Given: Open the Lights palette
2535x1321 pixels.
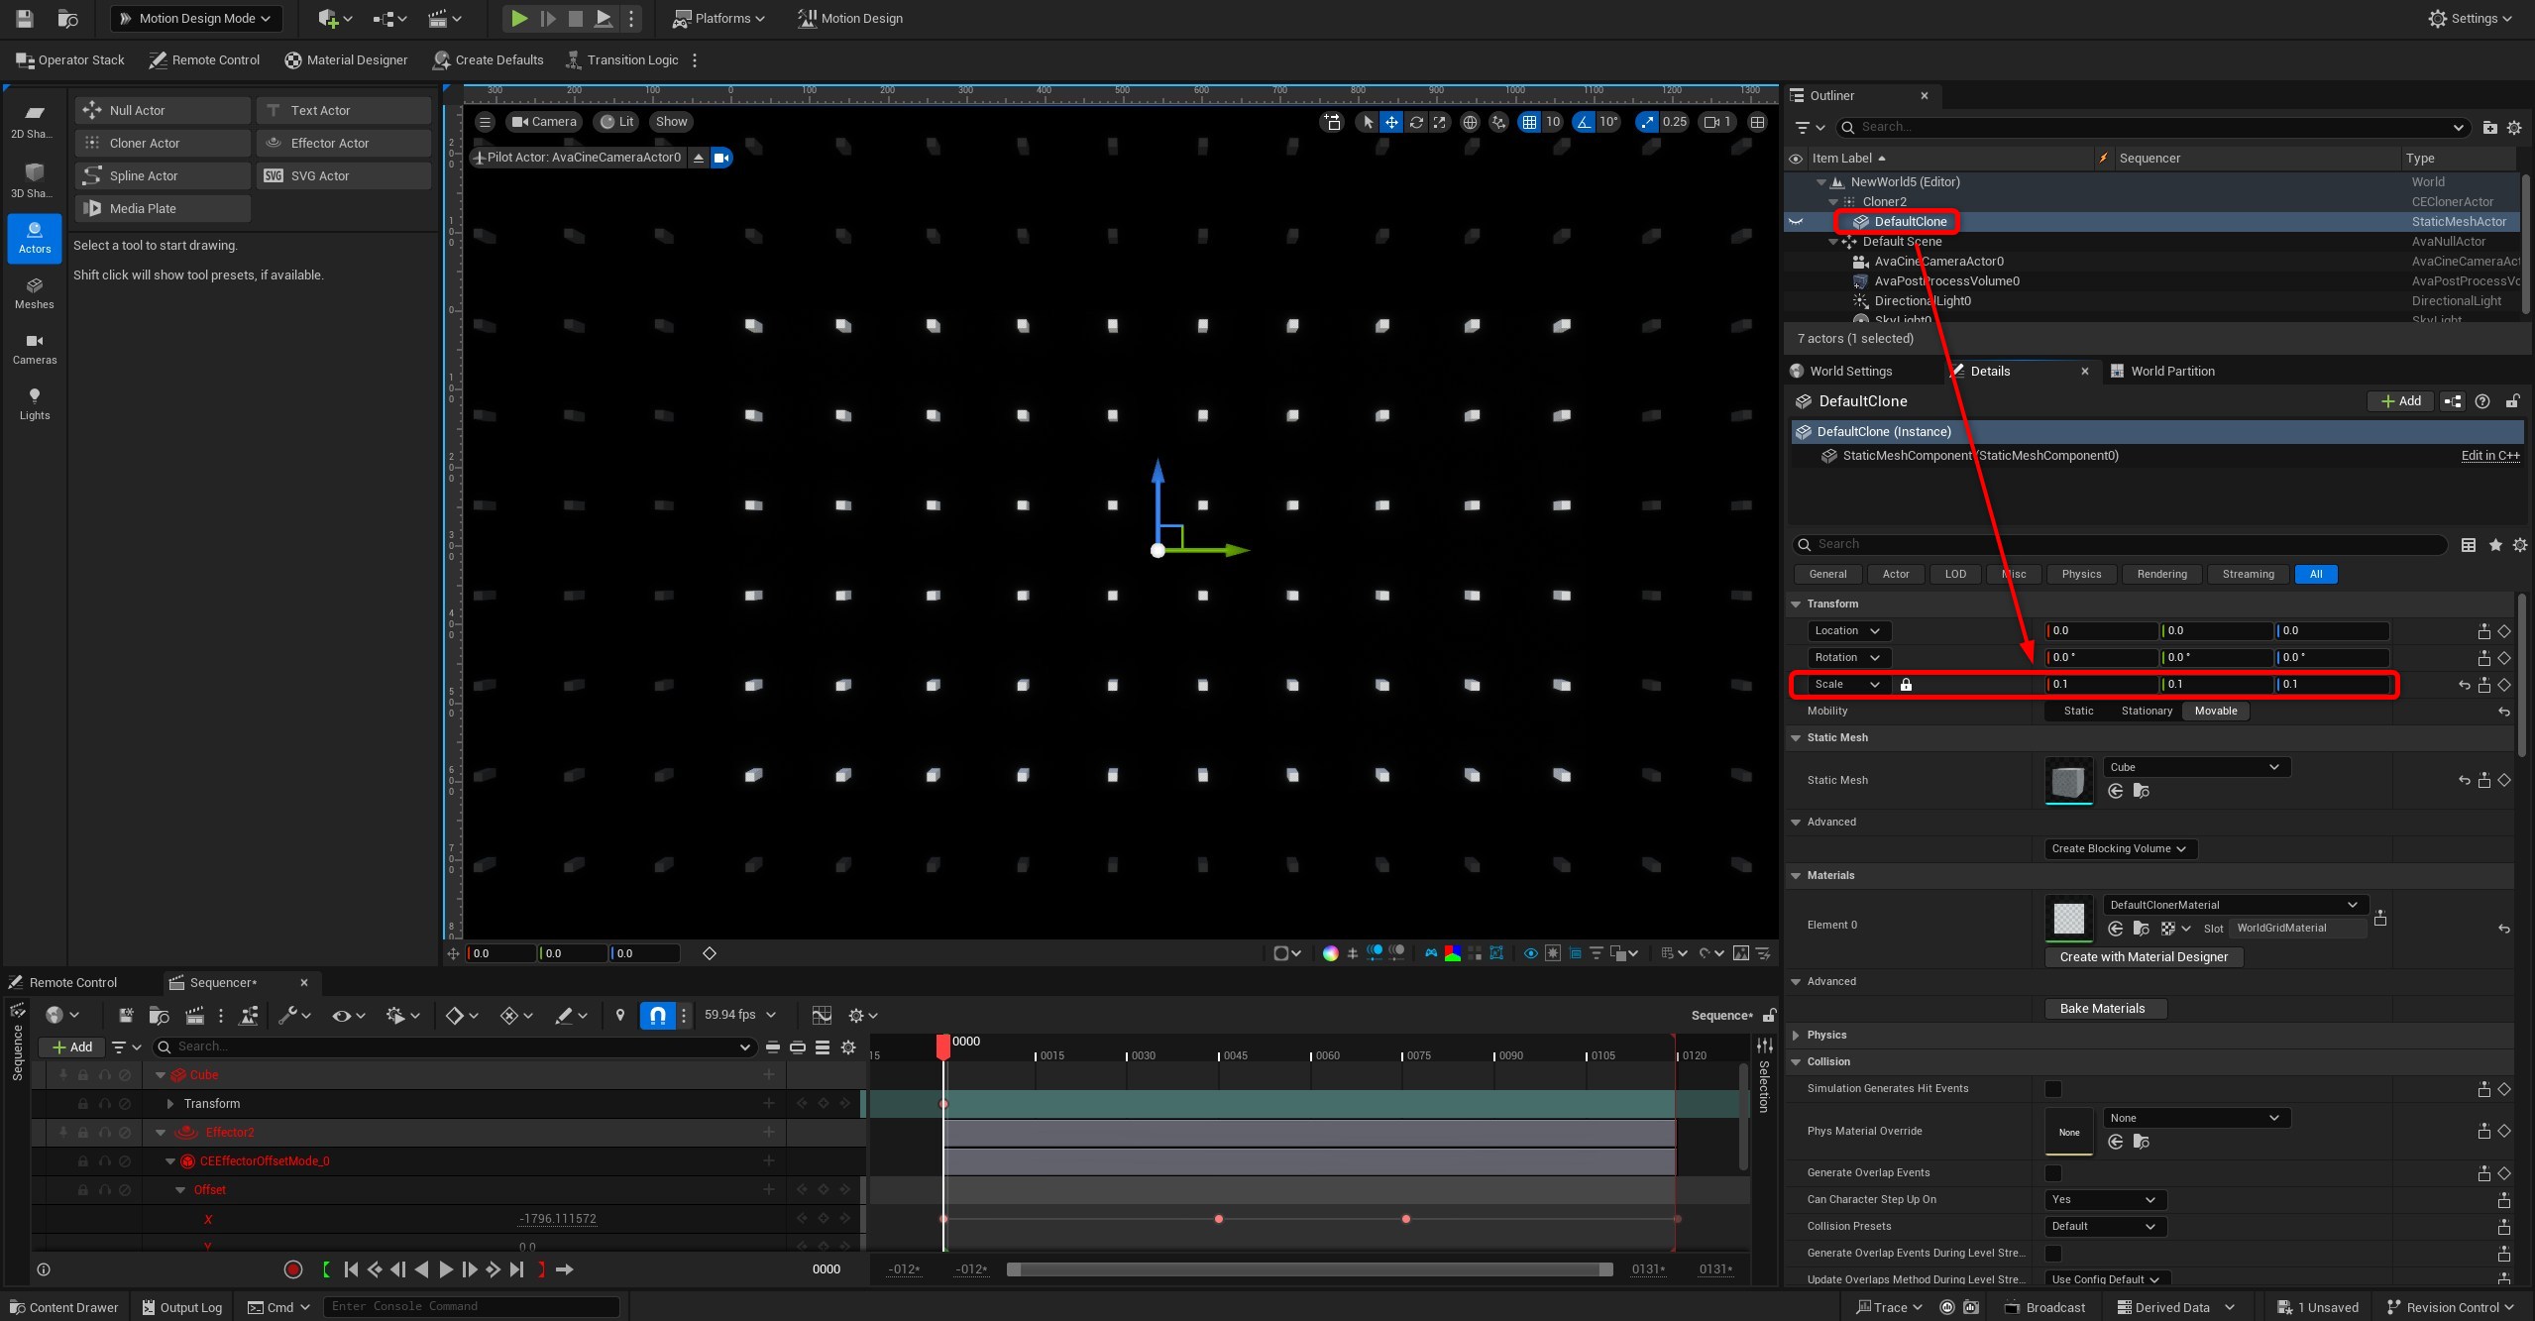Looking at the screenshot, I should [x=34, y=404].
